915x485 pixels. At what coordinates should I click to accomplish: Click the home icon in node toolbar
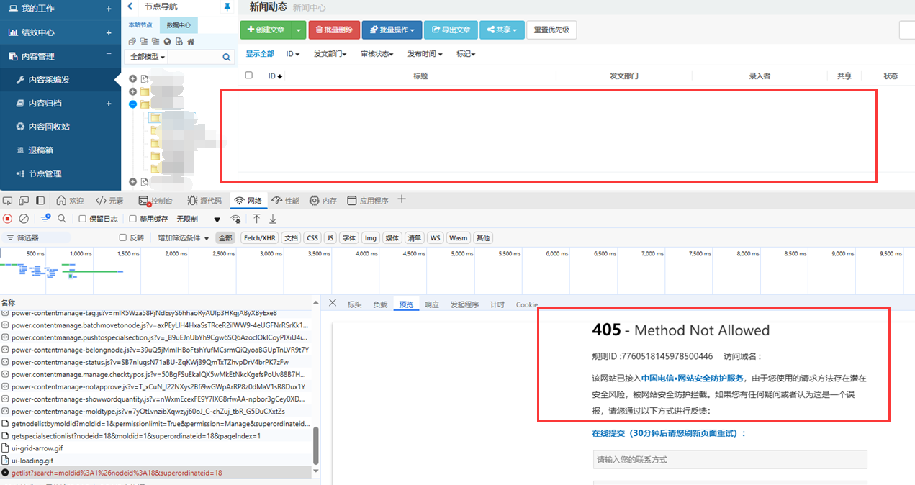191,42
